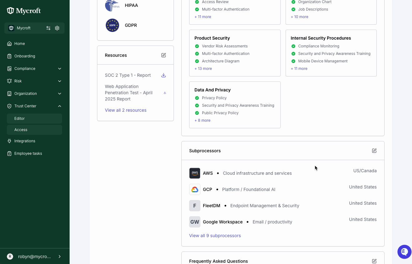This screenshot has height=264, width=412.
Task: Open Web Application Penetration Test April 2025 Report
Action: [x=129, y=93]
